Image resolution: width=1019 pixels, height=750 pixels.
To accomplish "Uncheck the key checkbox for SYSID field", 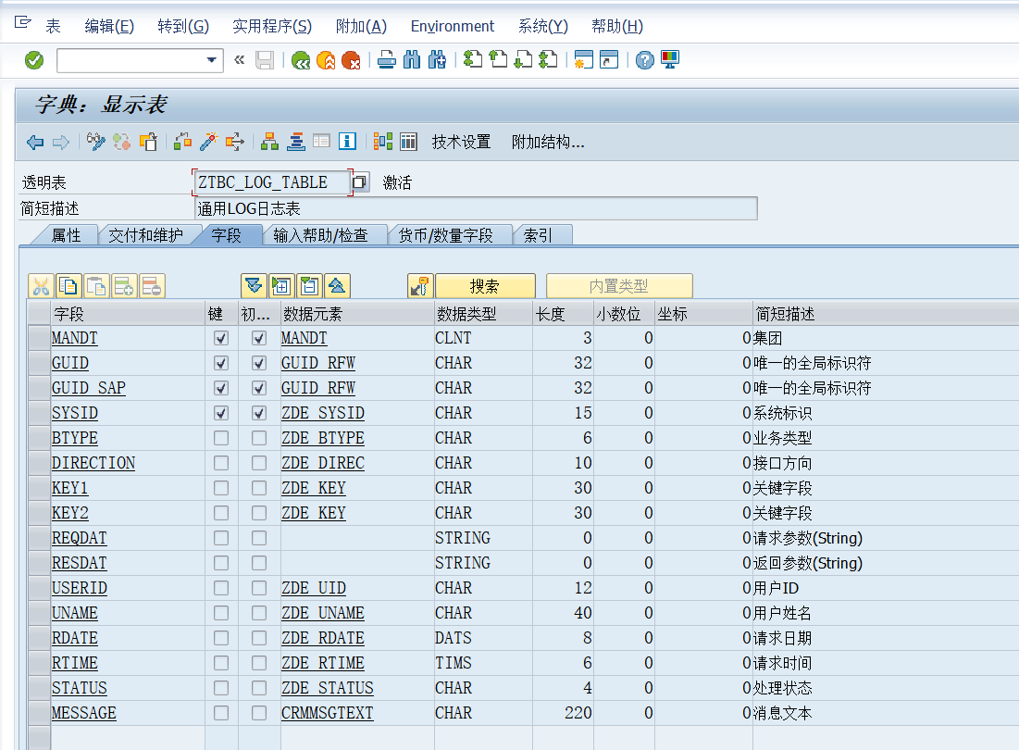I will (219, 413).
